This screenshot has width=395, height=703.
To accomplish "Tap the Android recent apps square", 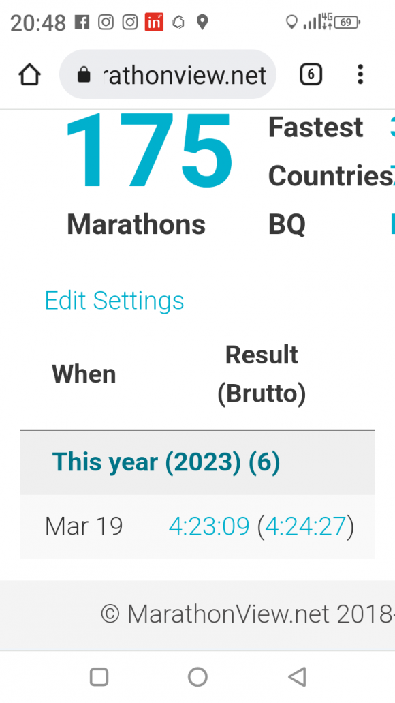I will click(99, 676).
